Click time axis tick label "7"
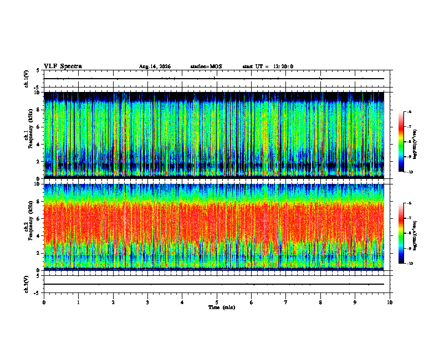The image size is (439, 339). point(286,302)
